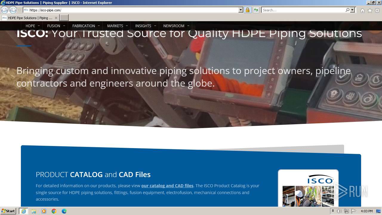Follow the 'our catalog and CAD files' link
The height and width of the screenshot is (215, 382).
click(x=167, y=186)
